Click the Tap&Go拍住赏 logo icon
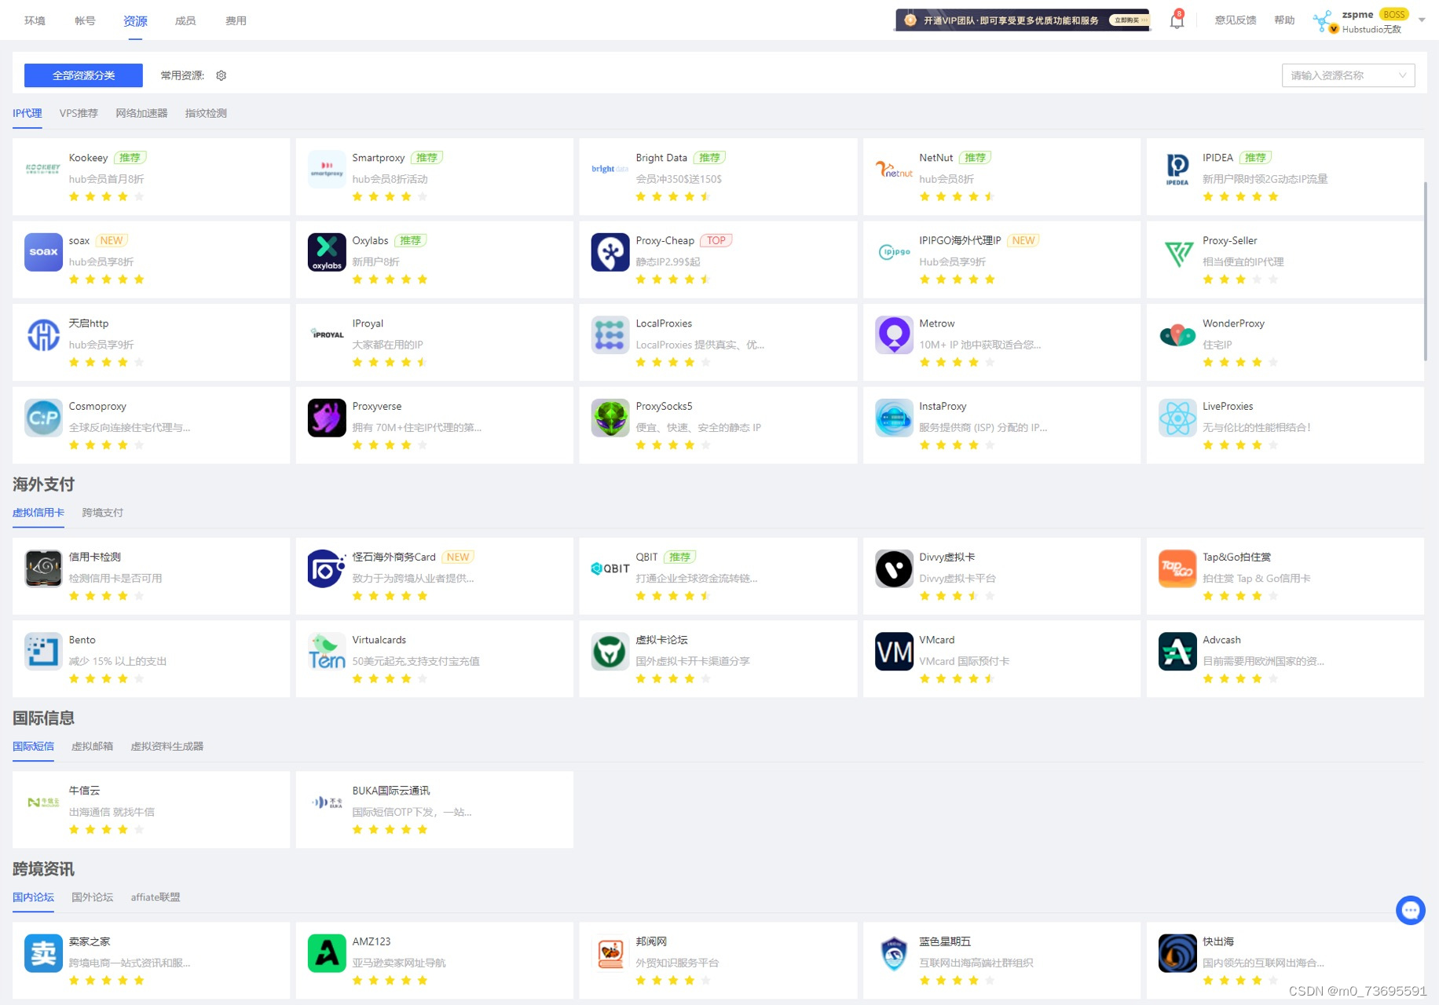This screenshot has height=1005, width=1439. pyautogui.click(x=1177, y=568)
